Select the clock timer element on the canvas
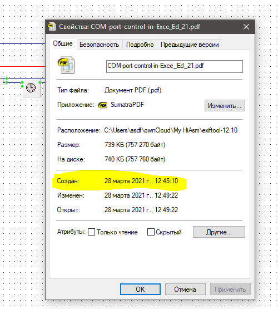The height and width of the screenshot is (309, 278). point(31,87)
